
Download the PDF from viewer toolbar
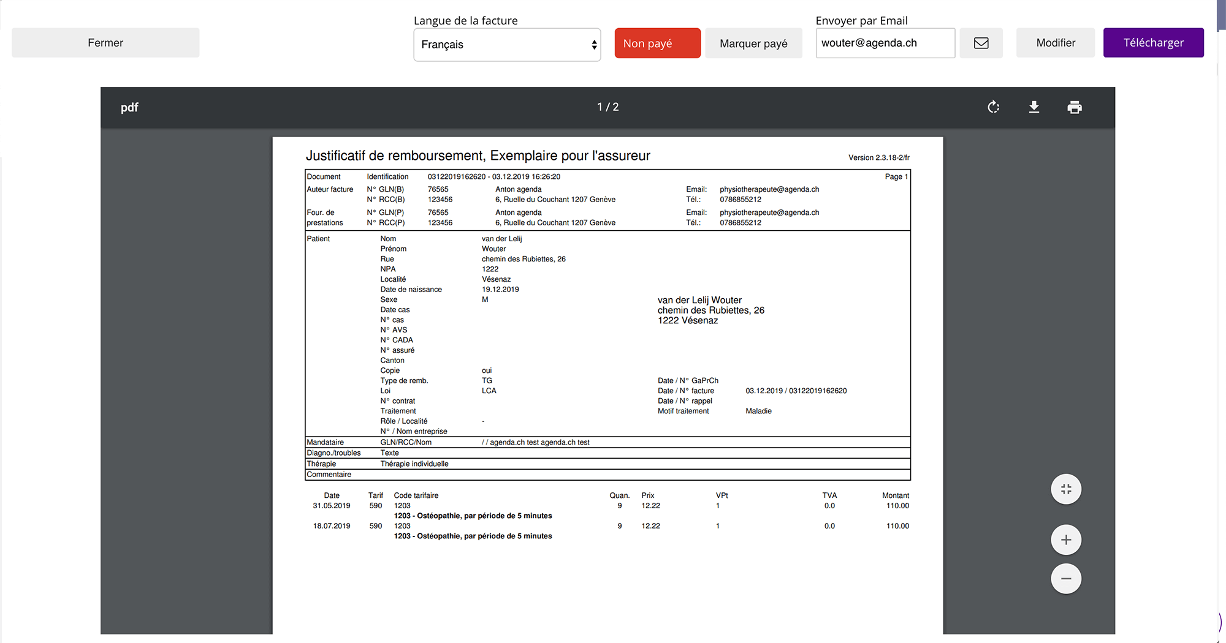(x=1034, y=107)
